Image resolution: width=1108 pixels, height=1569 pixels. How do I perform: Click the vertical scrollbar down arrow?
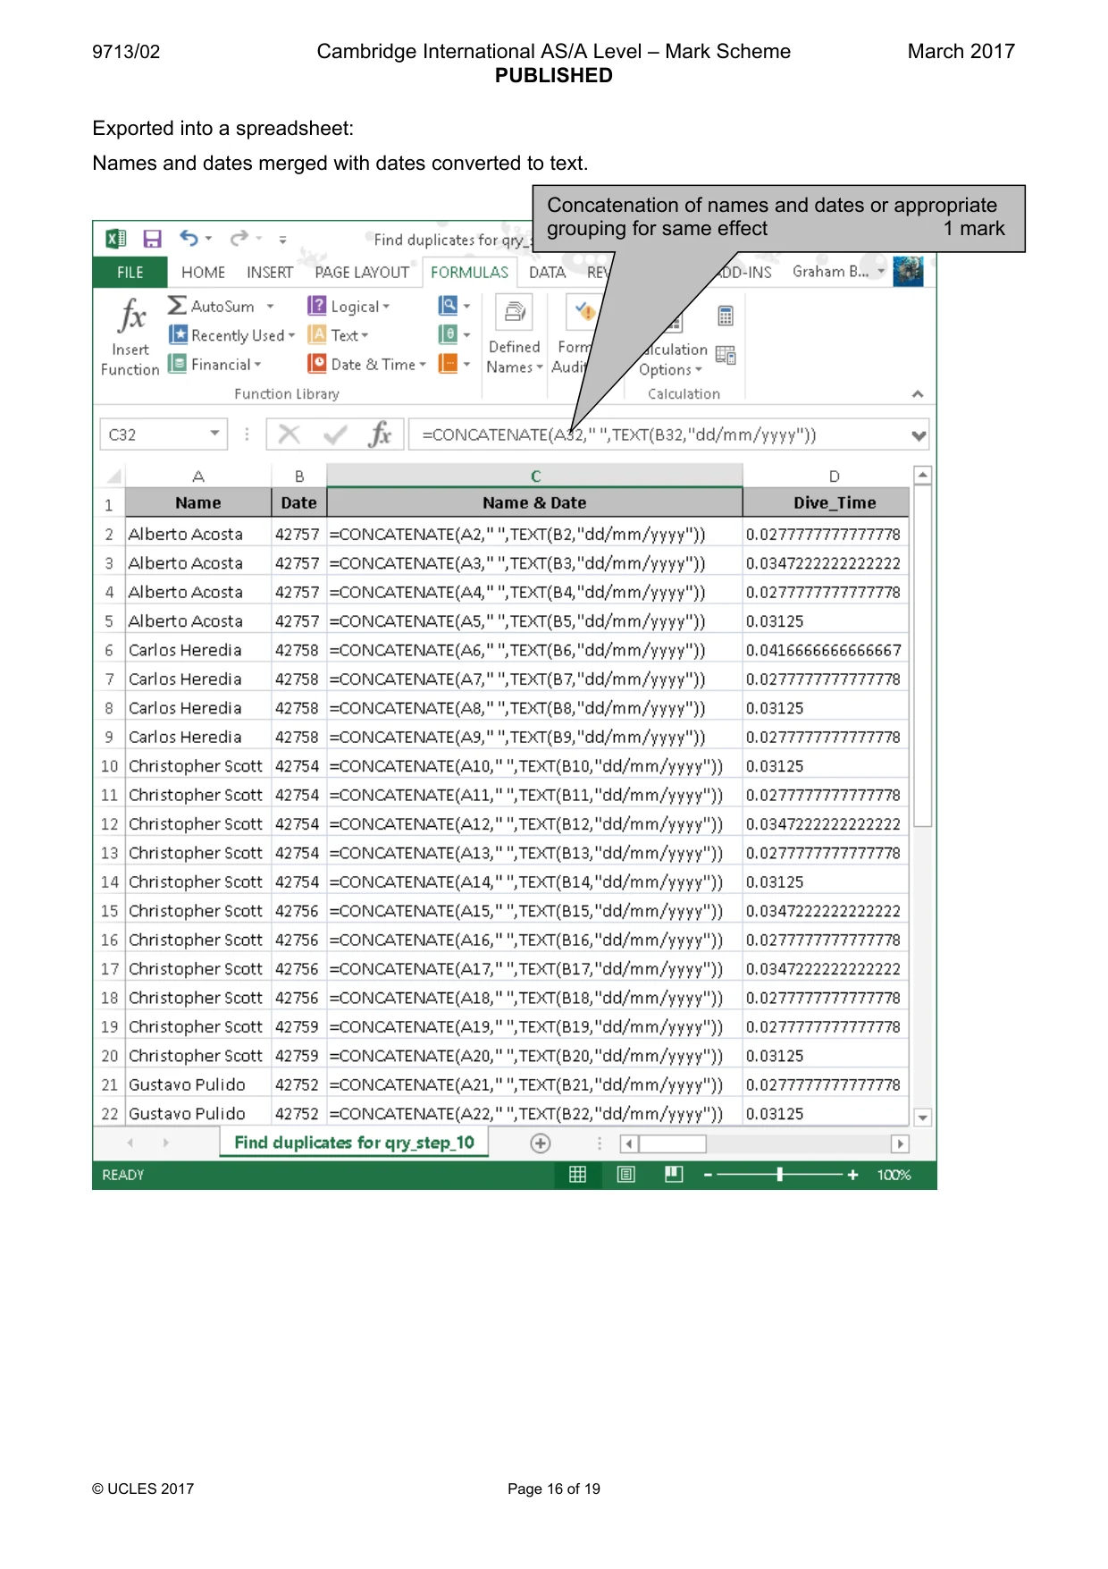[x=923, y=1118]
